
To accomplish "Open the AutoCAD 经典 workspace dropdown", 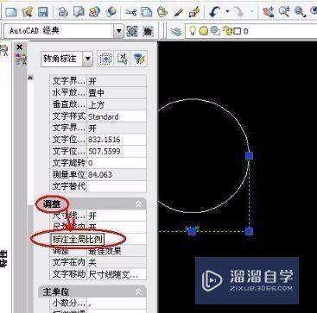I will pyautogui.click(x=118, y=31).
